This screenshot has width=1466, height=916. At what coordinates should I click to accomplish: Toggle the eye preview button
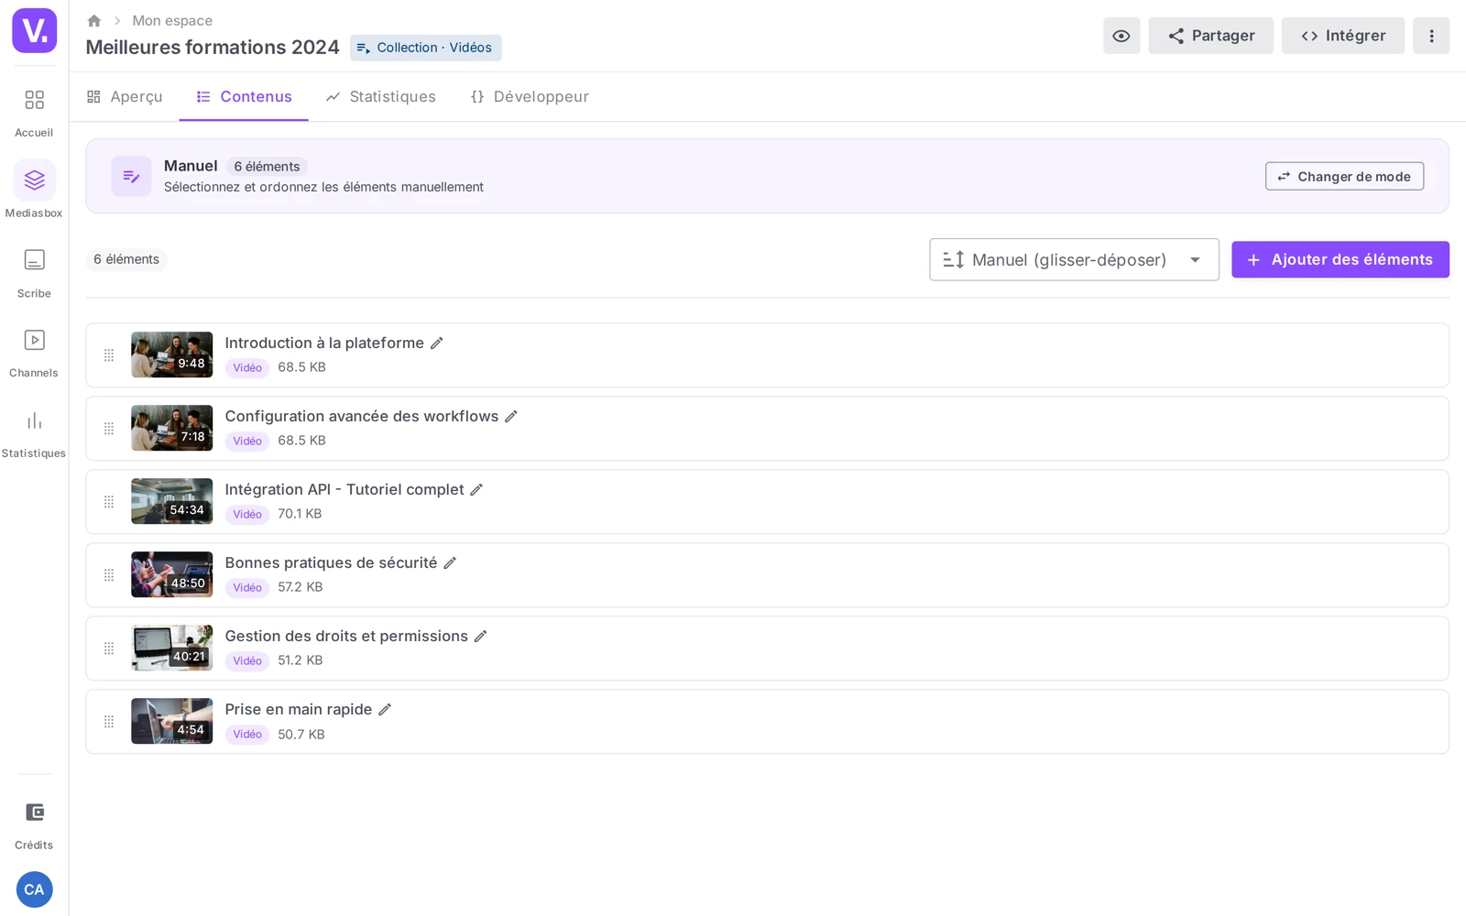coord(1121,36)
